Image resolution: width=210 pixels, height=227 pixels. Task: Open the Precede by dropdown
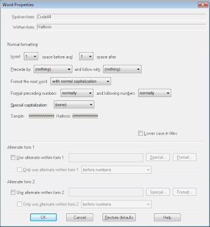tap(53, 69)
